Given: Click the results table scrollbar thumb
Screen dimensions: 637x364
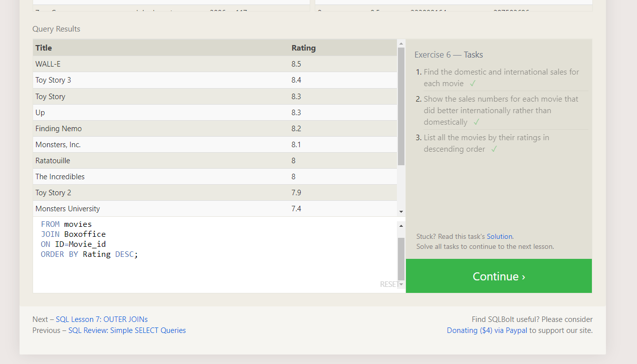Looking at the screenshot, I should [x=401, y=106].
